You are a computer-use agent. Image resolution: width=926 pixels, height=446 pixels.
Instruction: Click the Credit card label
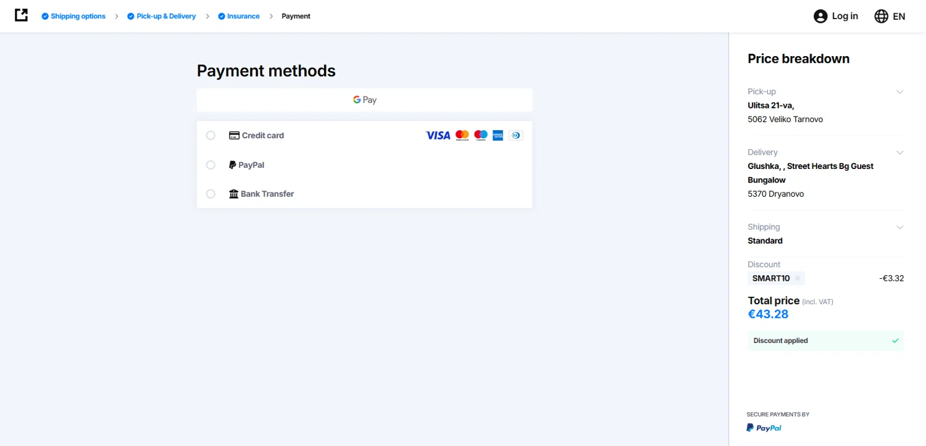tap(263, 135)
